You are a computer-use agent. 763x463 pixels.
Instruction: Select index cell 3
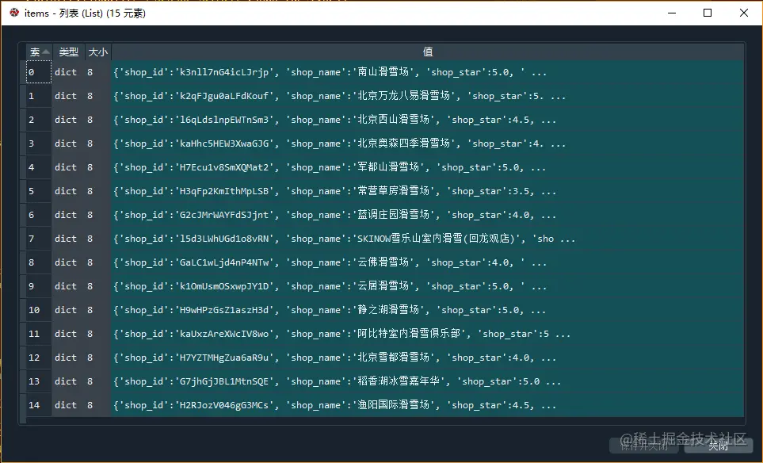click(39, 143)
